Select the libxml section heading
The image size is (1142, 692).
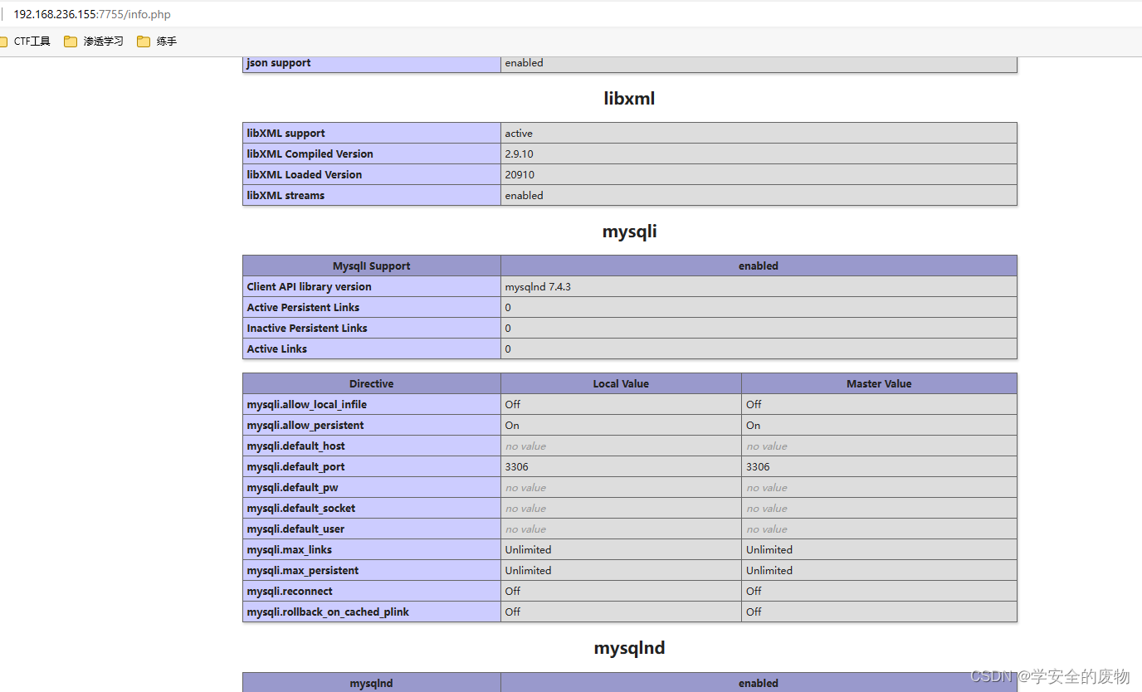pyautogui.click(x=629, y=98)
